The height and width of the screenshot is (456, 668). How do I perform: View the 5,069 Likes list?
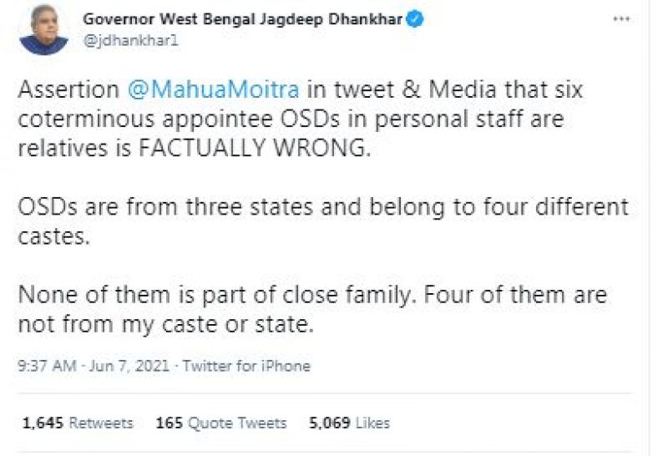click(349, 423)
